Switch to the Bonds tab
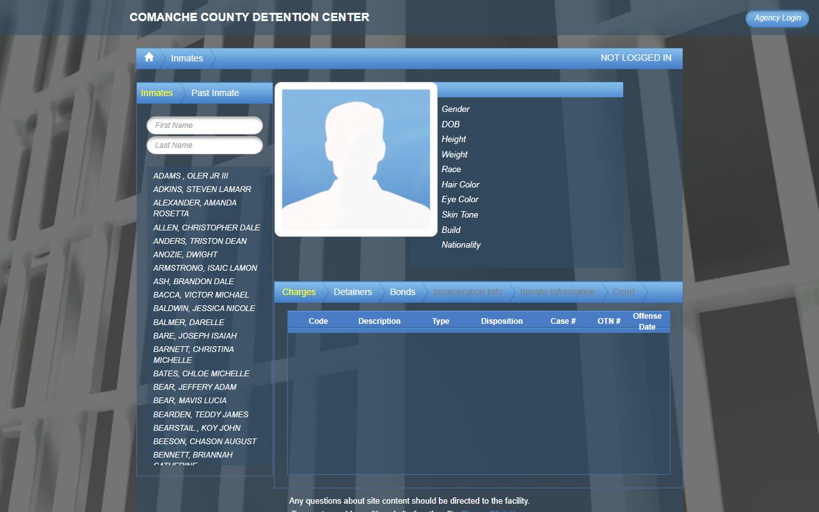The height and width of the screenshot is (512, 819). click(402, 292)
